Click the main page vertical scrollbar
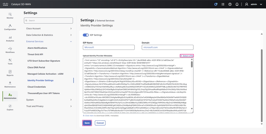 click(261, 86)
